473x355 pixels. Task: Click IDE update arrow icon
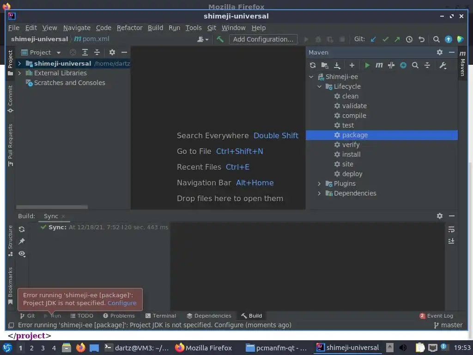(x=449, y=39)
